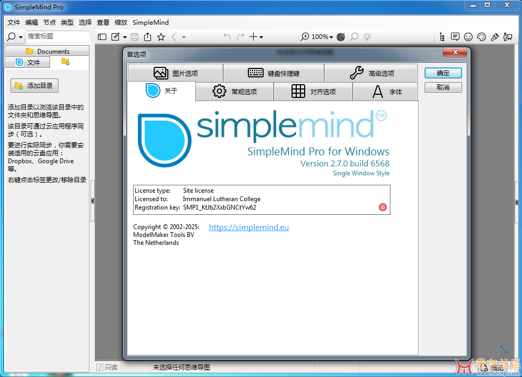This screenshot has width=522, height=377.
Task: Click the share/export icon
Action: point(147,37)
